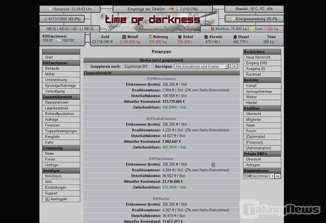Image resolution: width=326 pixels, height=223 pixels.
Task: Open Support page
Action: point(61,193)
